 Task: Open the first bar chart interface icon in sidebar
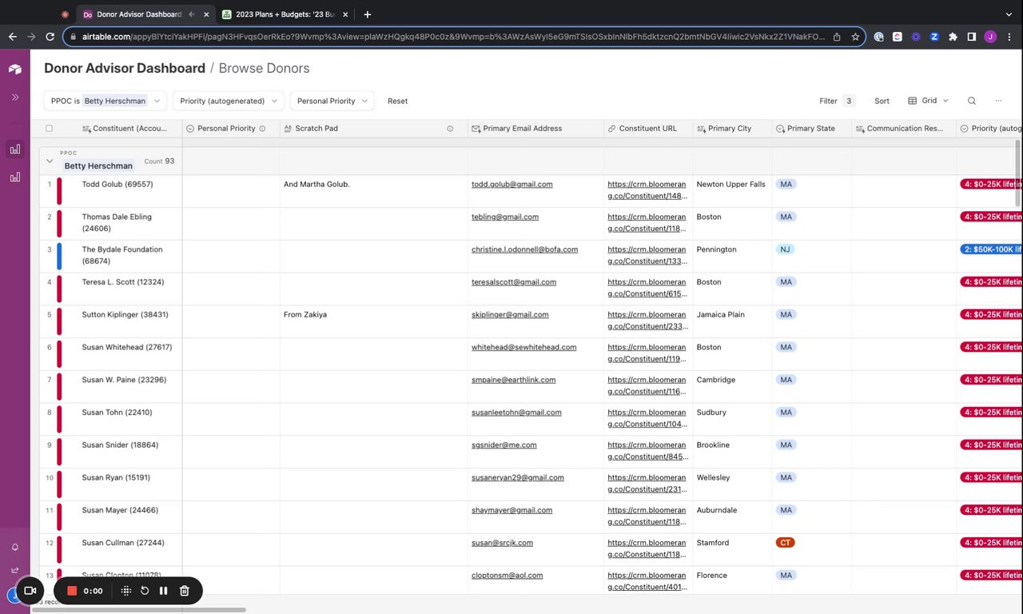coord(14,149)
